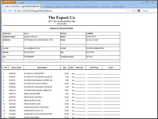The height and width of the screenshot is (119, 158).
Task: Click the "REQUEST FOR QUOTATION" title
Action: tap(62, 28)
